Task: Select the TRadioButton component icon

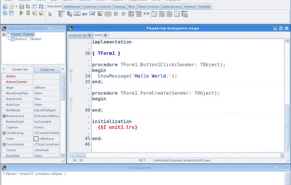Action: tap(123, 14)
